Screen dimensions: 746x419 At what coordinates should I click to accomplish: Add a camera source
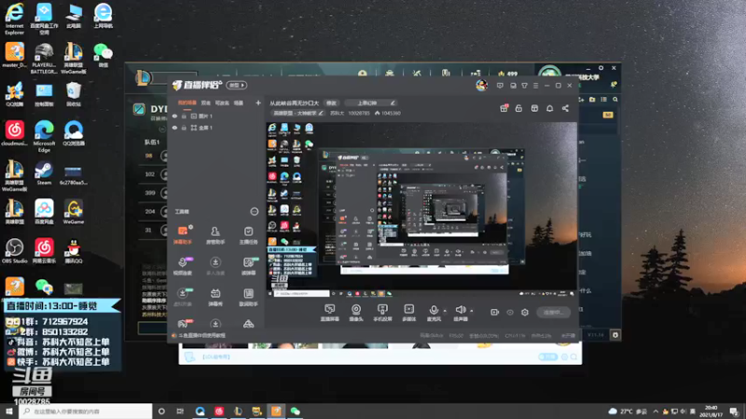pyautogui.click(x=356, y=313)
